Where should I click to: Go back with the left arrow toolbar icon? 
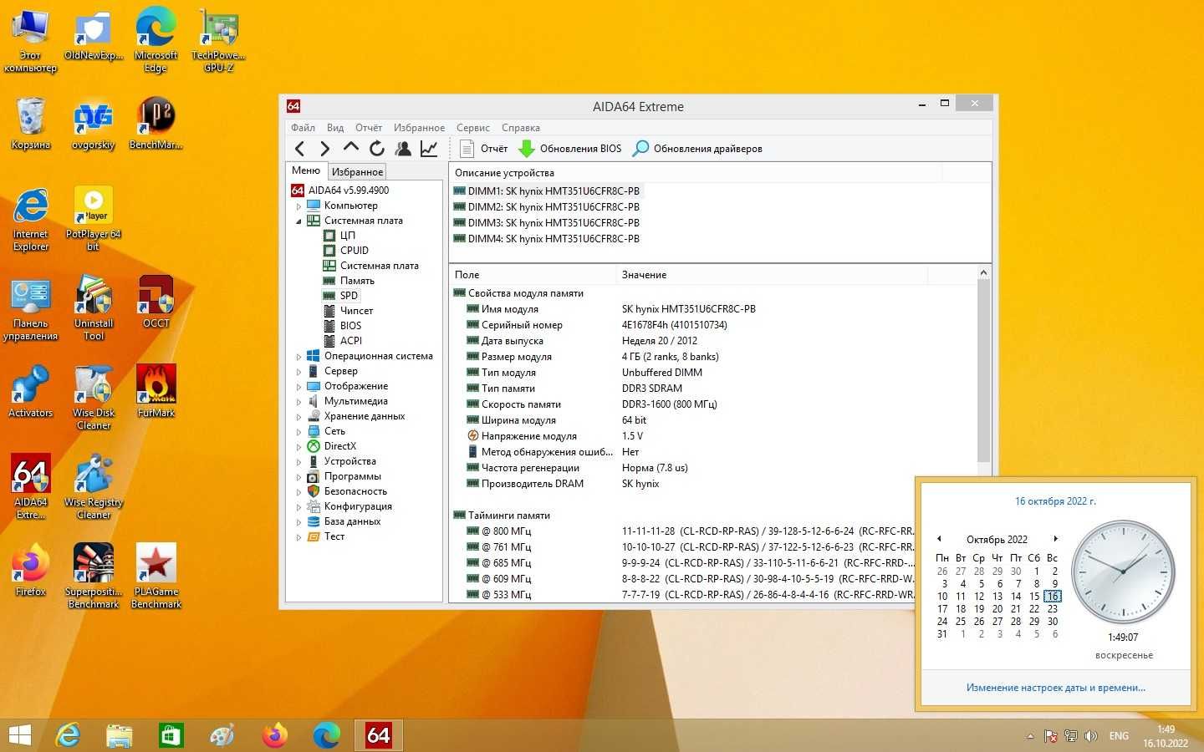click(x=300, y=149)
